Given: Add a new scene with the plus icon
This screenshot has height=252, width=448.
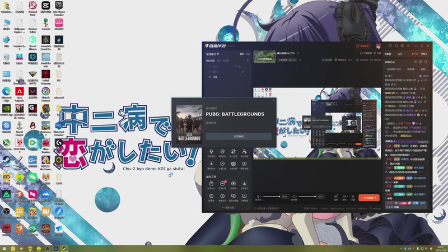Looking at the screenshot, I should click(x=248, y=60).
